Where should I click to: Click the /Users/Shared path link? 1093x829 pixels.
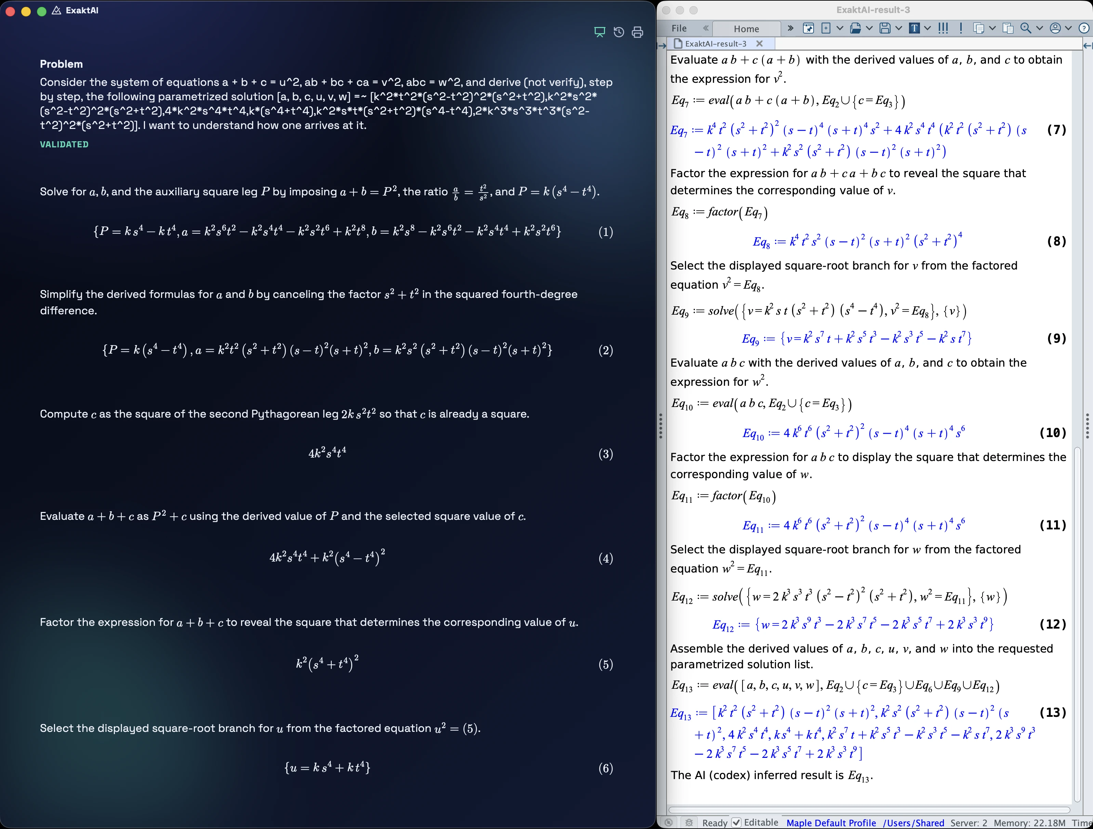913,823
